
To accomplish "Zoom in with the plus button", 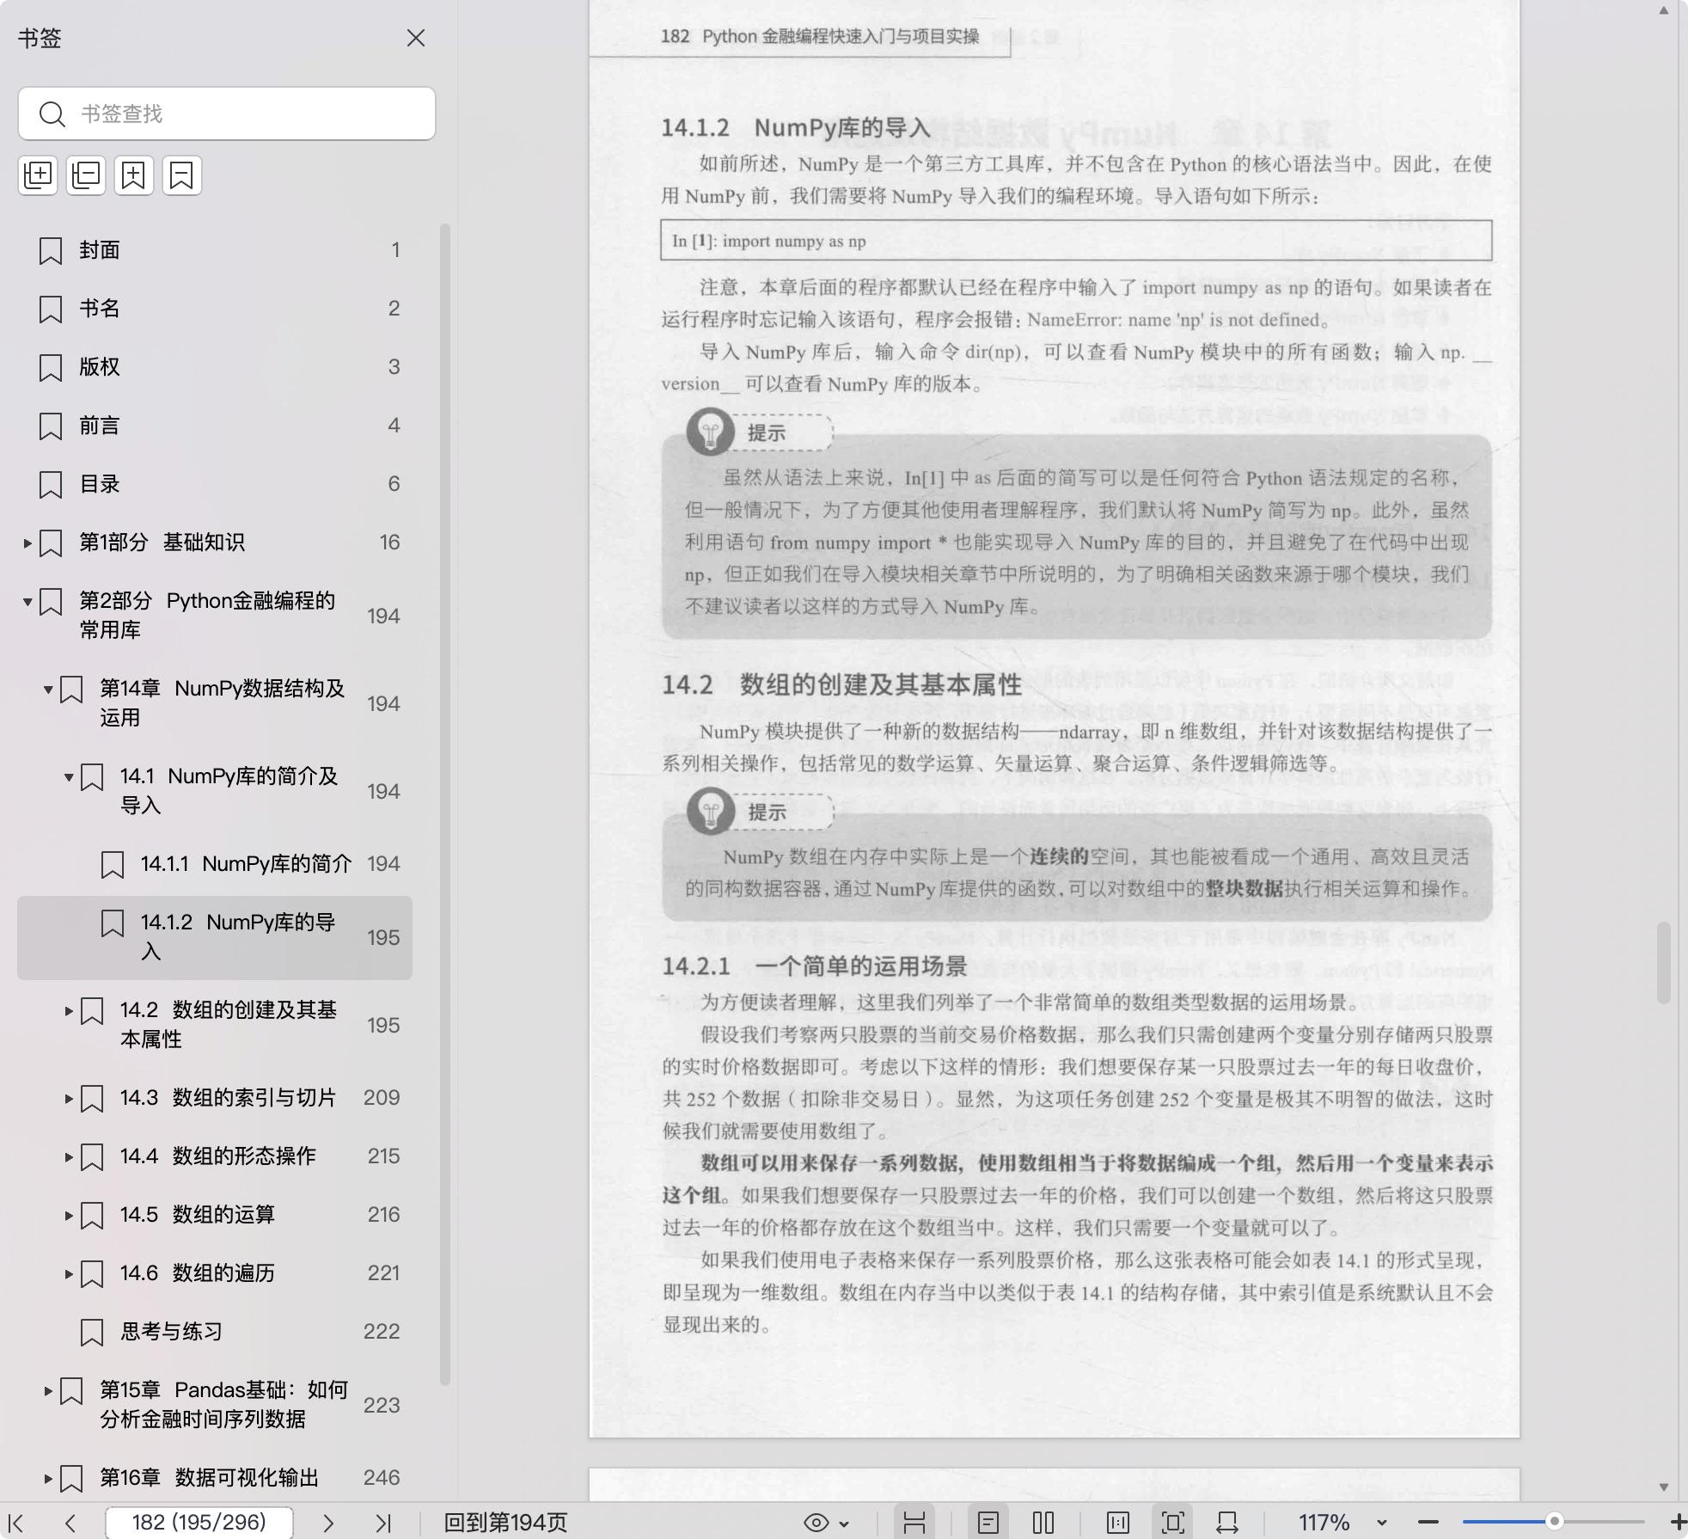I will coord(1678,1522).
